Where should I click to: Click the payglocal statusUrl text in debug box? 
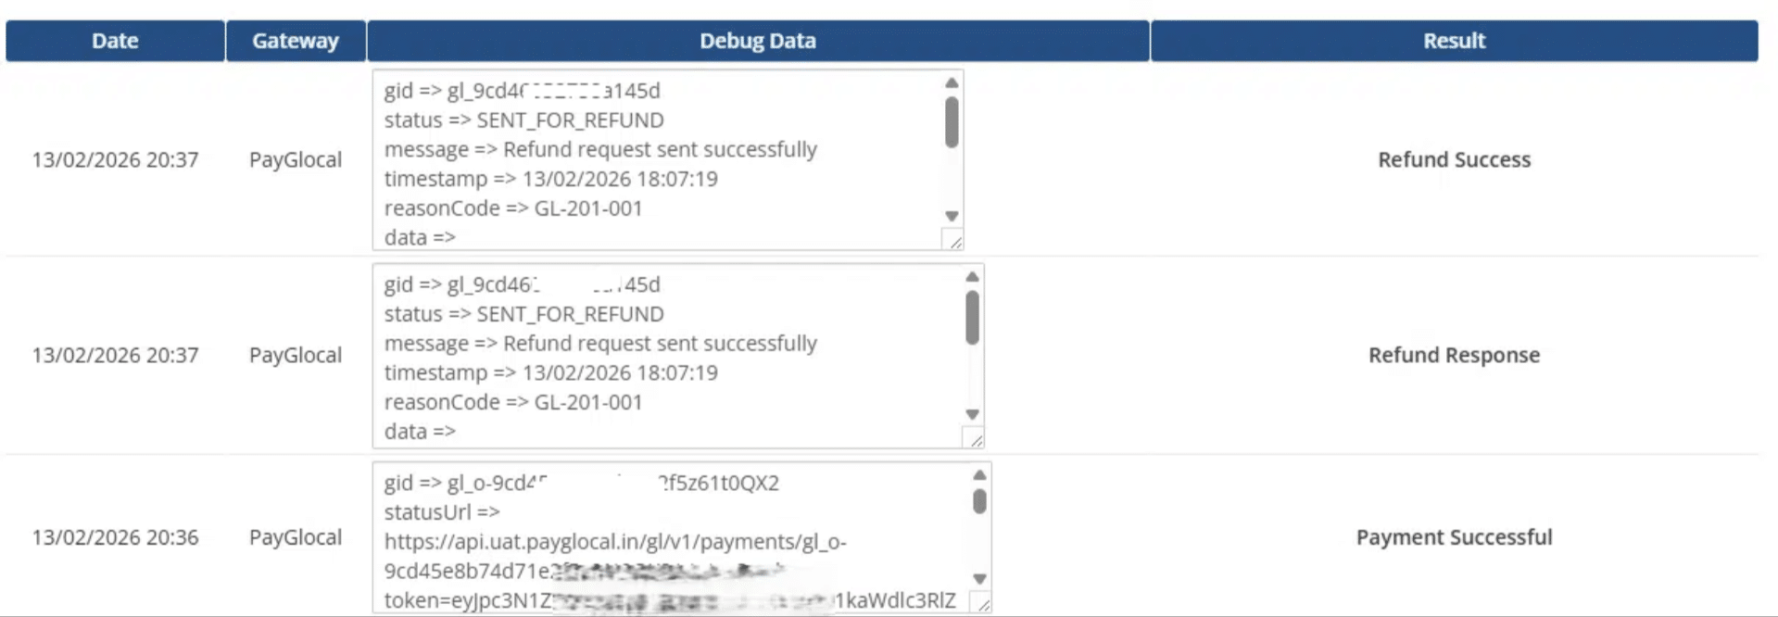tap(615, 542)
